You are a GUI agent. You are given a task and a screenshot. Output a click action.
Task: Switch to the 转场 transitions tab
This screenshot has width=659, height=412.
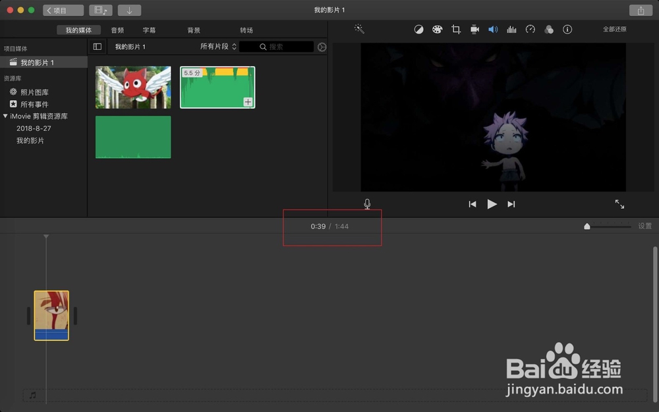click(x=246, y=30)
